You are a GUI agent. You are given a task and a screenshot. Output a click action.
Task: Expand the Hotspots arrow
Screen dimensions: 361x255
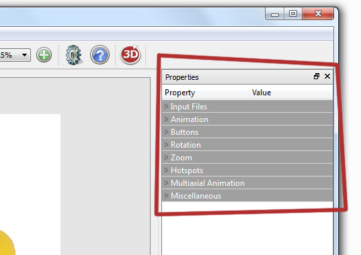click(167, 170)
